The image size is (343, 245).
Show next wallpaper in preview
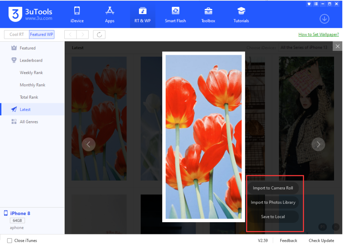(x=318, y=144)
